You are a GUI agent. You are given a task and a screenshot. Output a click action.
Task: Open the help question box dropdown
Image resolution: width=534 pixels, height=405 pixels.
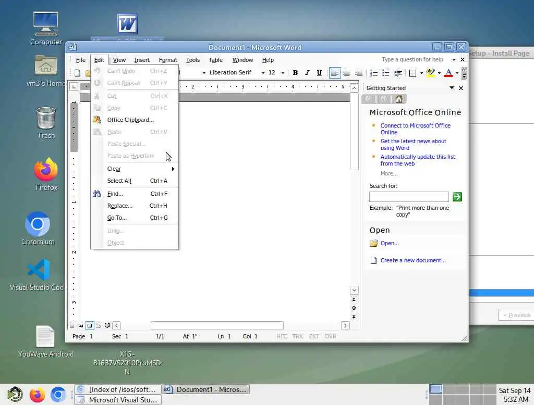coord(454,60)
